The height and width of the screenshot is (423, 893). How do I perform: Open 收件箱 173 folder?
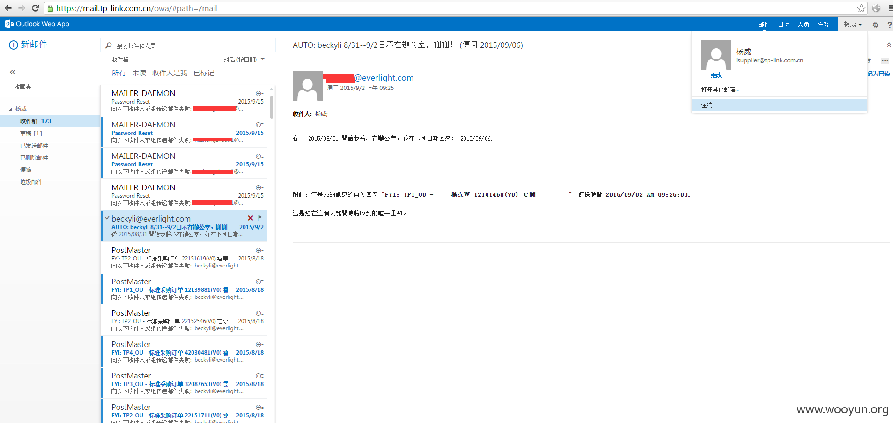pyautogui.click(x=50, y=121)
